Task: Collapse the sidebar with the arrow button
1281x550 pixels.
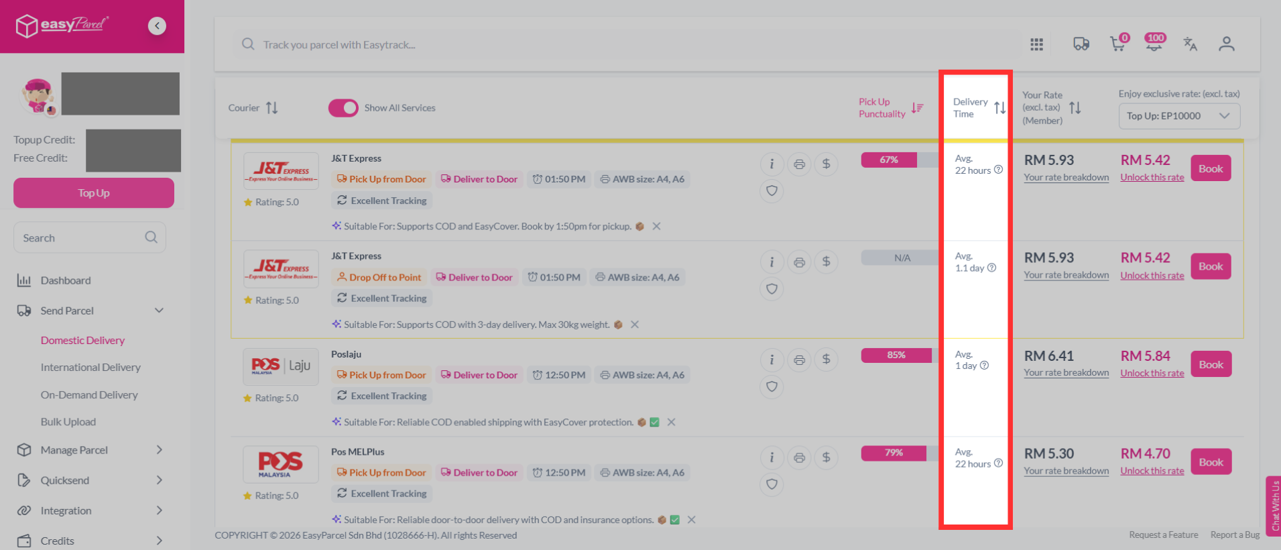Action: point(157,25)
